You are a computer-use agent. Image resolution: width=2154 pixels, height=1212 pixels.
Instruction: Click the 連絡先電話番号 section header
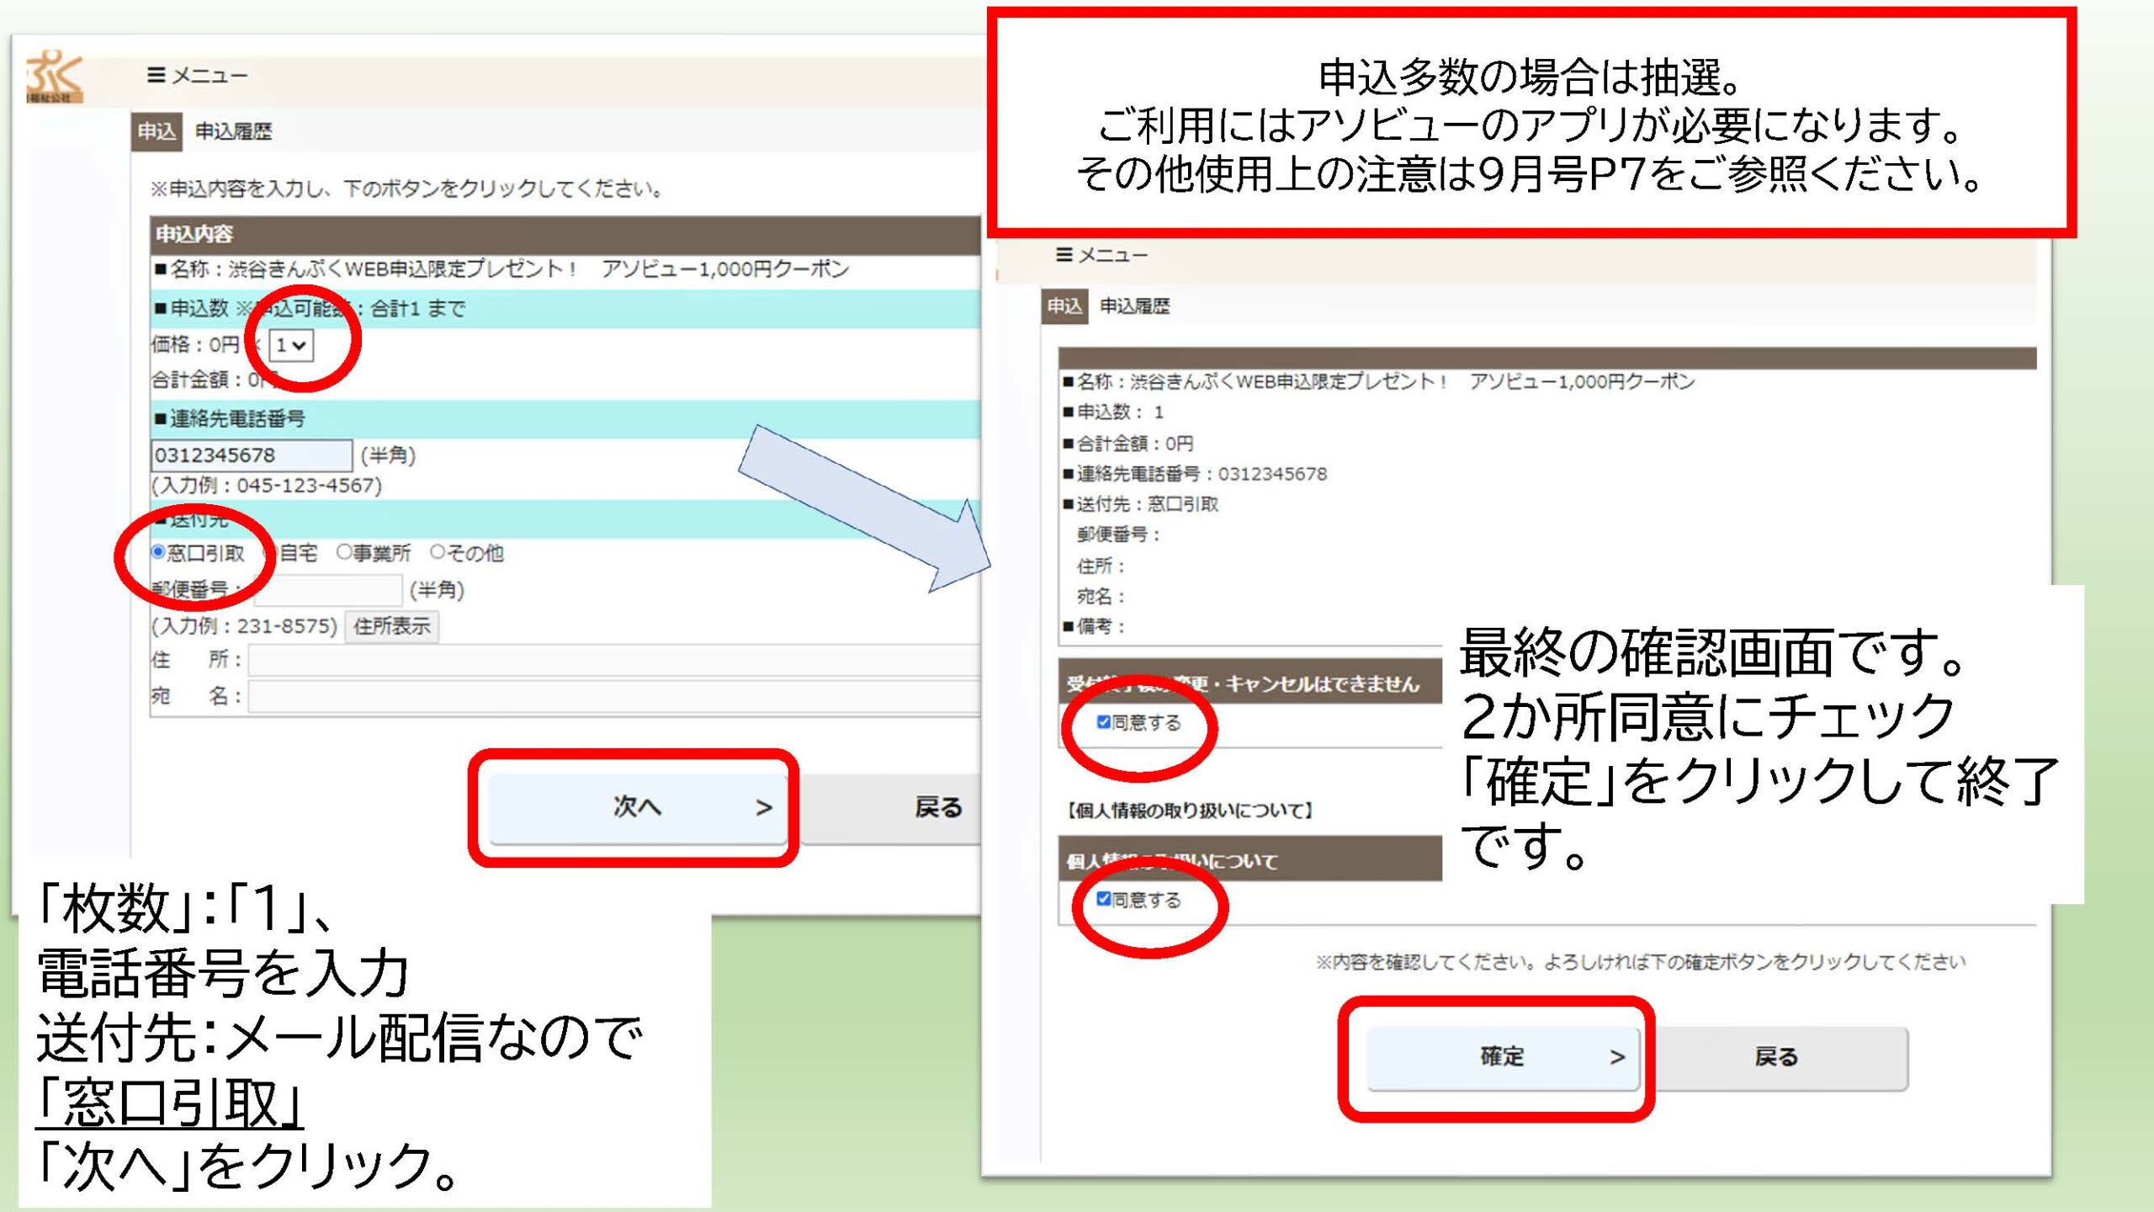pos(565,418)
